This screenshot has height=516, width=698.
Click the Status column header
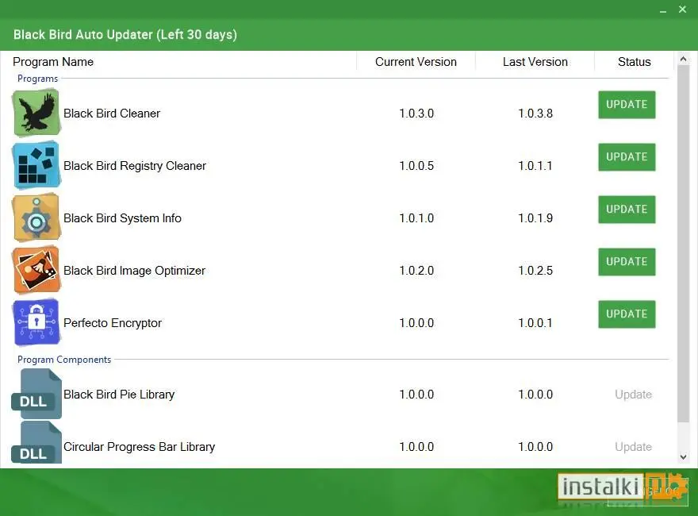pos(634,62)
